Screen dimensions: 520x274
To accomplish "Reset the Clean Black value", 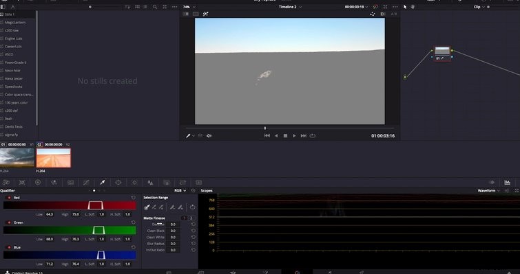I will (x=194, y=231).
